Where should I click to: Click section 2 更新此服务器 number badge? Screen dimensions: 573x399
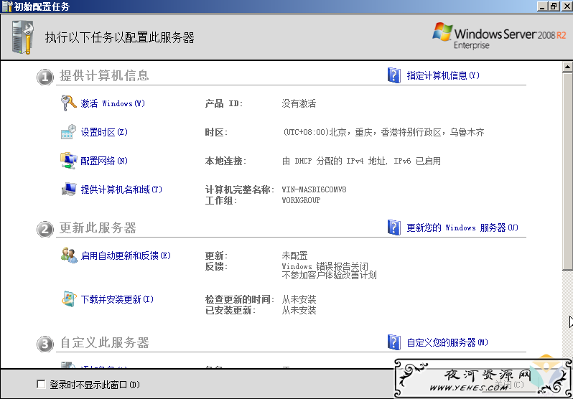[45, 229]
